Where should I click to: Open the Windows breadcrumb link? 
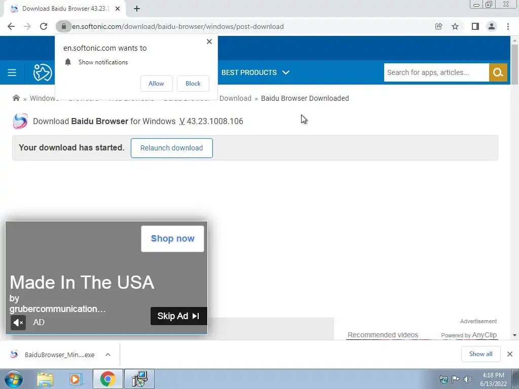click(44, 98)
